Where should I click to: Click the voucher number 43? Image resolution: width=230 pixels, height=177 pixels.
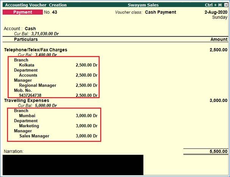pyautogui.click(x=54, y=12)
